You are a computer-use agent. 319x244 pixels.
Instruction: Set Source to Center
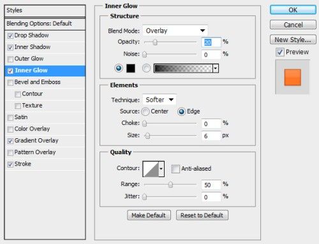145,111
